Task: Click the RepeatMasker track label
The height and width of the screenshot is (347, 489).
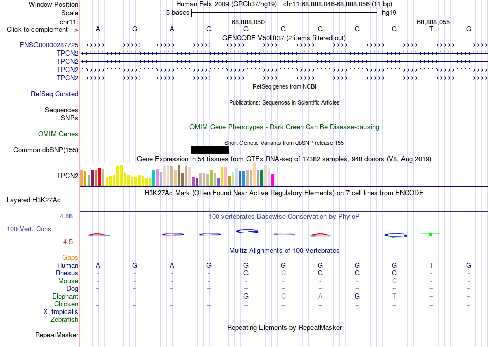Action: tap(57, 335)
